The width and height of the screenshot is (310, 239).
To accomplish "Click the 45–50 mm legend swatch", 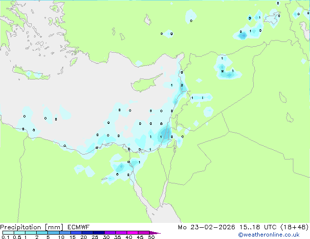I will 144,233.
